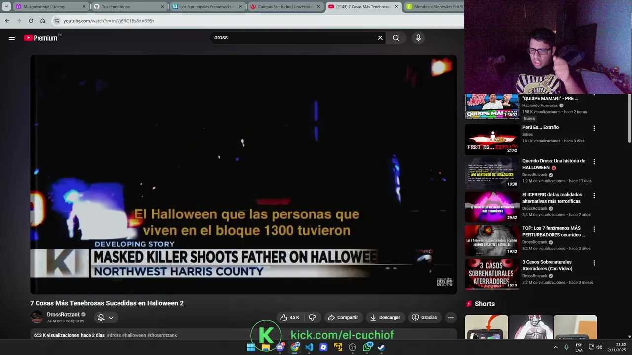Reload the current YouTube page

31,21
